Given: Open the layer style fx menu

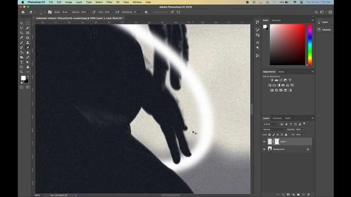Looking at the screenshot, I should 283,195.
